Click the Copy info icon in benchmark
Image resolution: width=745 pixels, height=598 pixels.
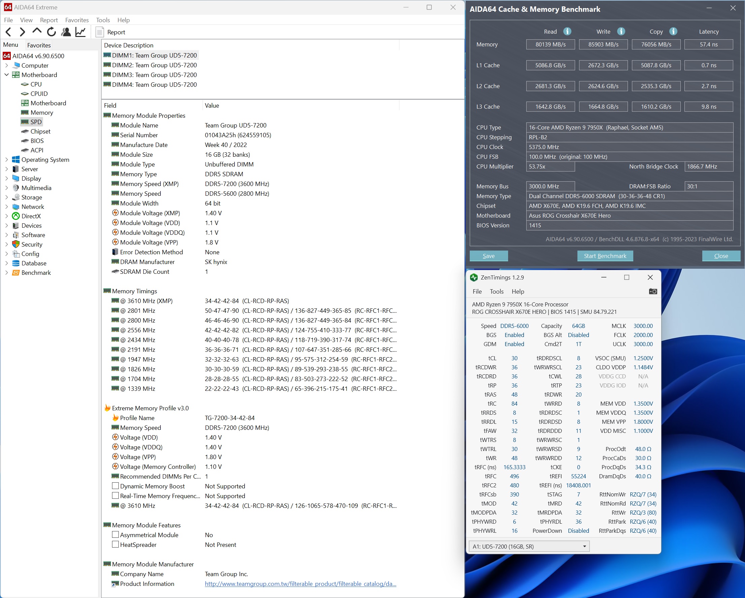(x=673, y=31)
